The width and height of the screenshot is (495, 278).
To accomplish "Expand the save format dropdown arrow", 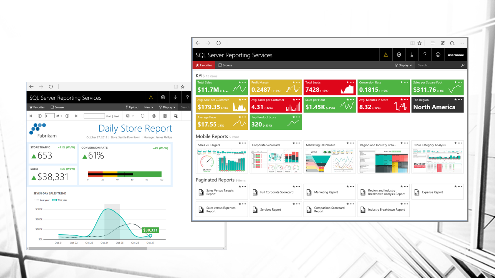I will coord(133,116).
